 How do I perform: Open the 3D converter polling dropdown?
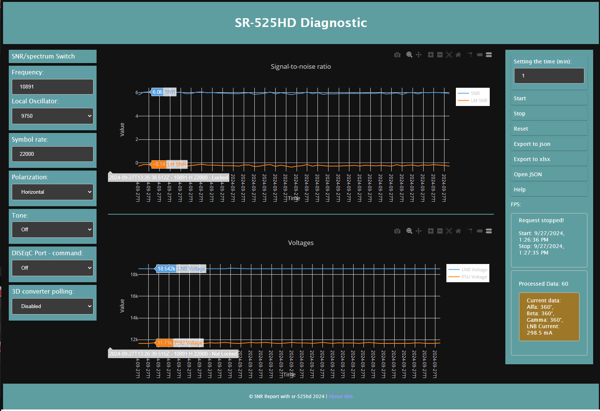(x=52, y=306)
